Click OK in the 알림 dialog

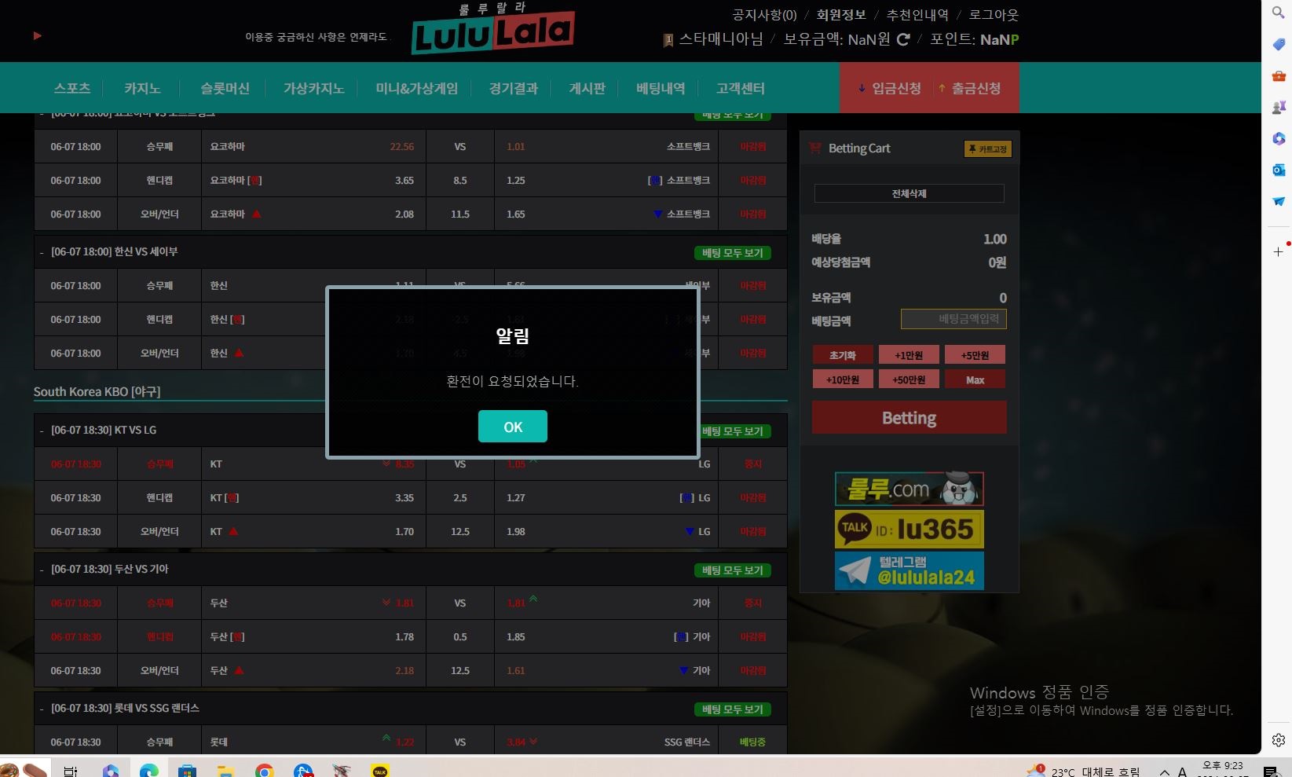(x=512, y=427)
